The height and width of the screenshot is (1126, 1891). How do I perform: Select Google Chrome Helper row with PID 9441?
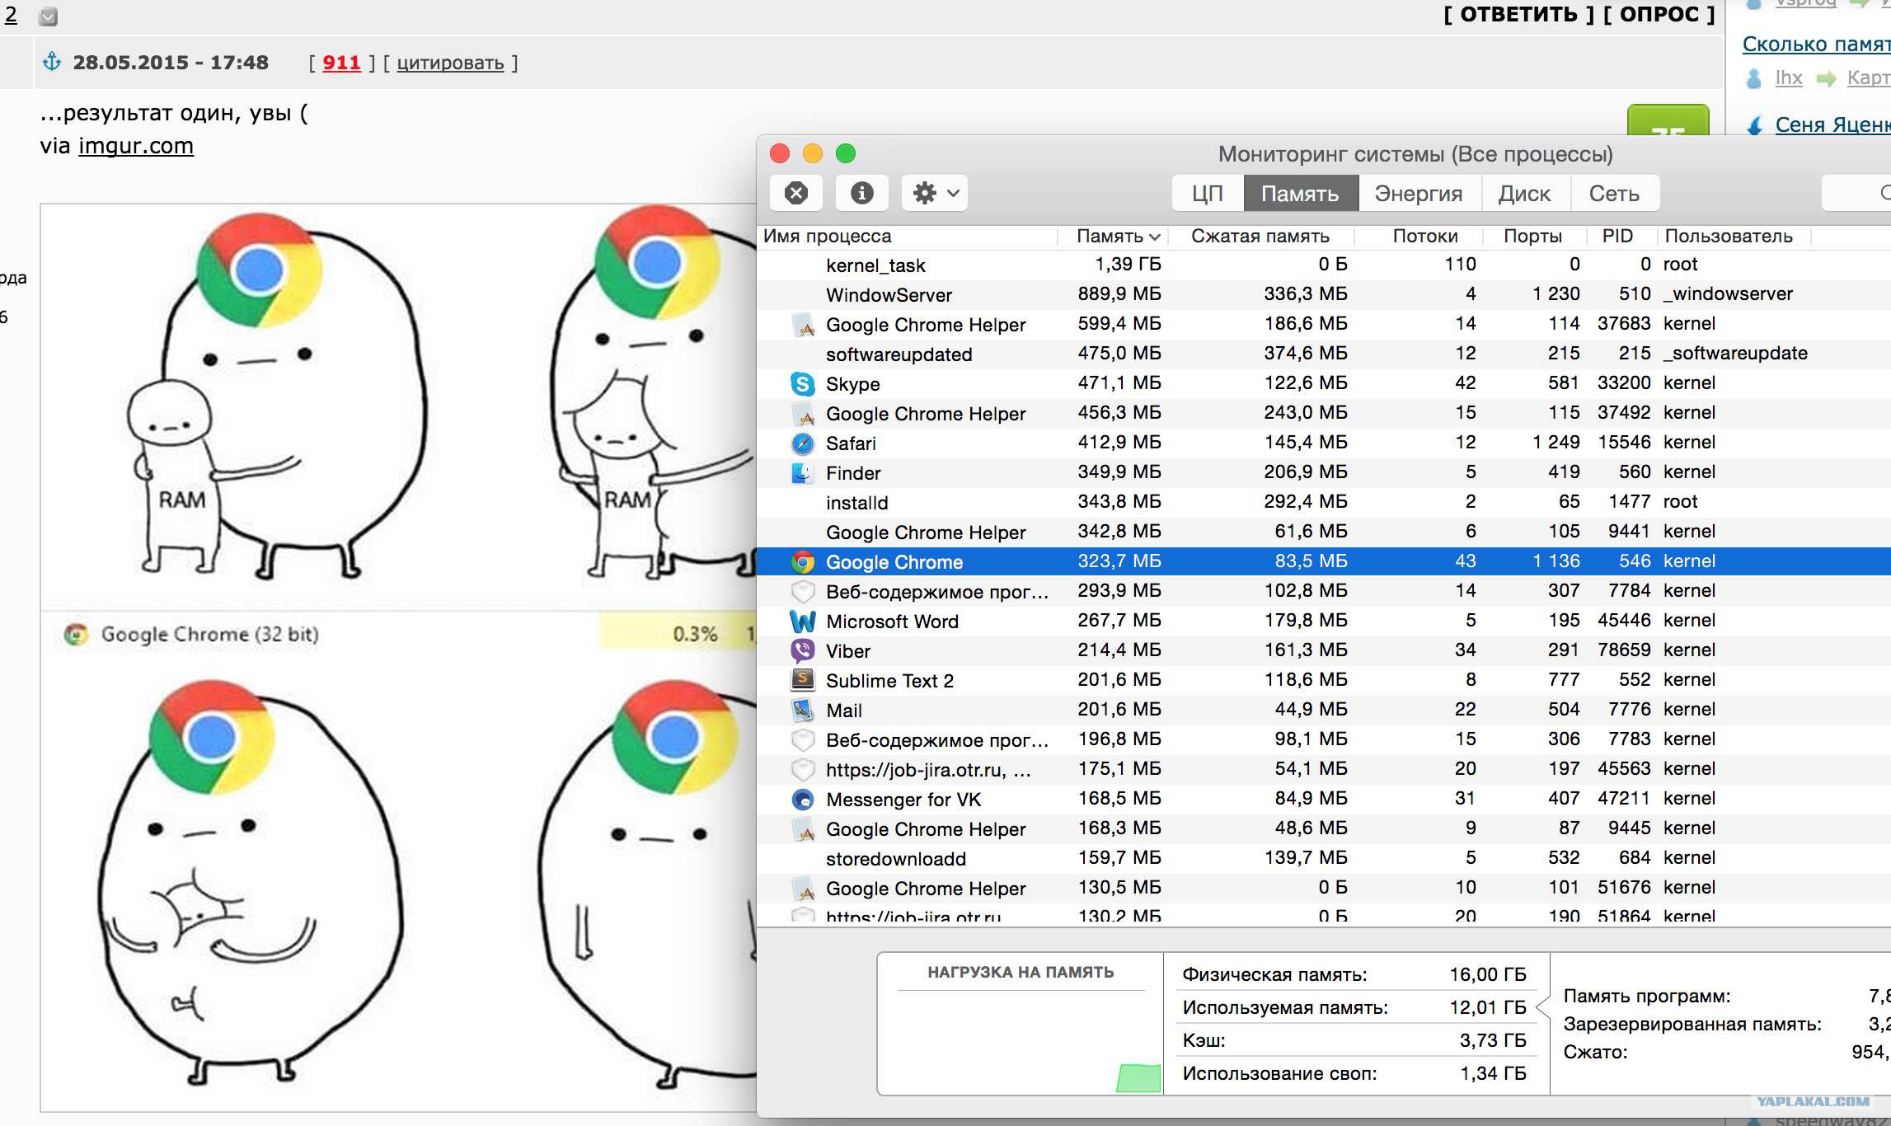(x=1324, y=532)
